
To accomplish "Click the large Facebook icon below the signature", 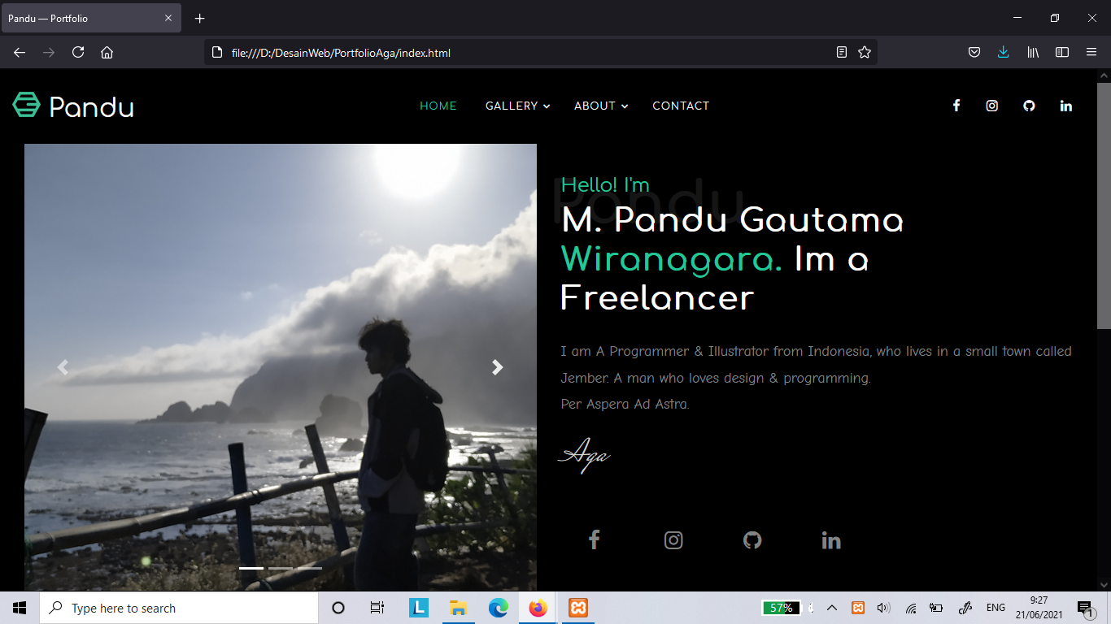I will (x=595, y=540).
